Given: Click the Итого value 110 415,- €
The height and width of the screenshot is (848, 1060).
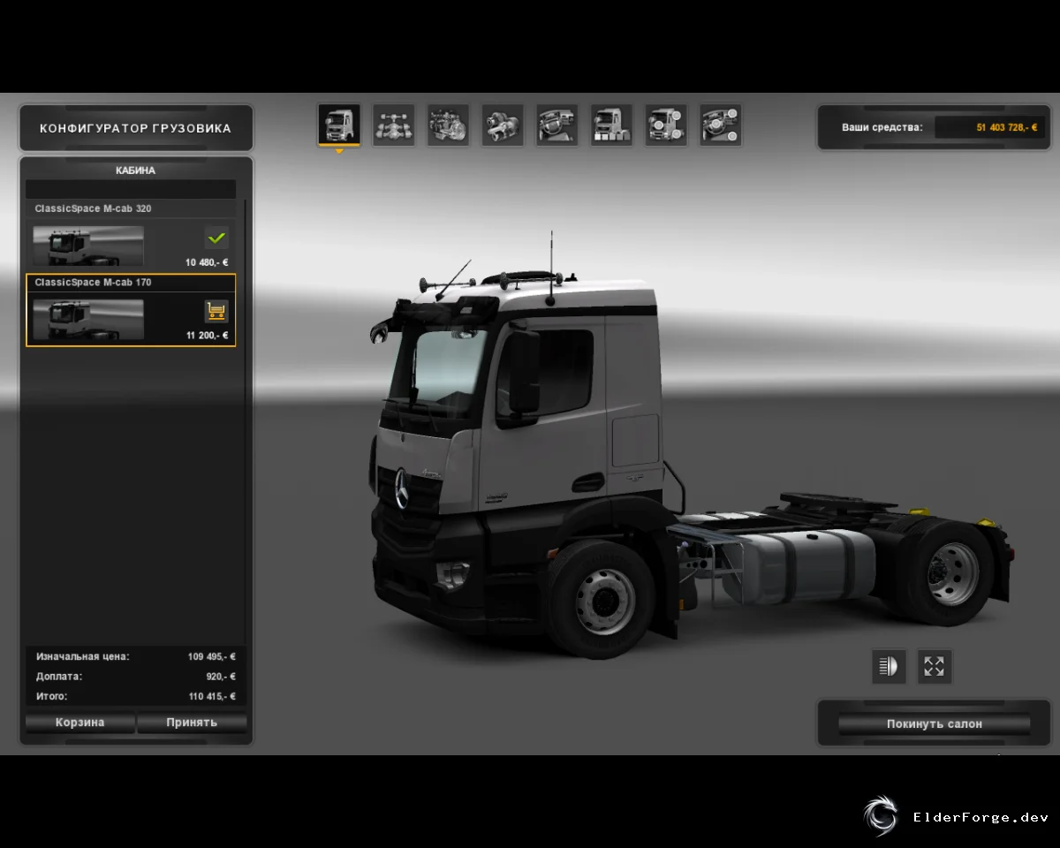Looking at the screenshot, I should 212,696.
